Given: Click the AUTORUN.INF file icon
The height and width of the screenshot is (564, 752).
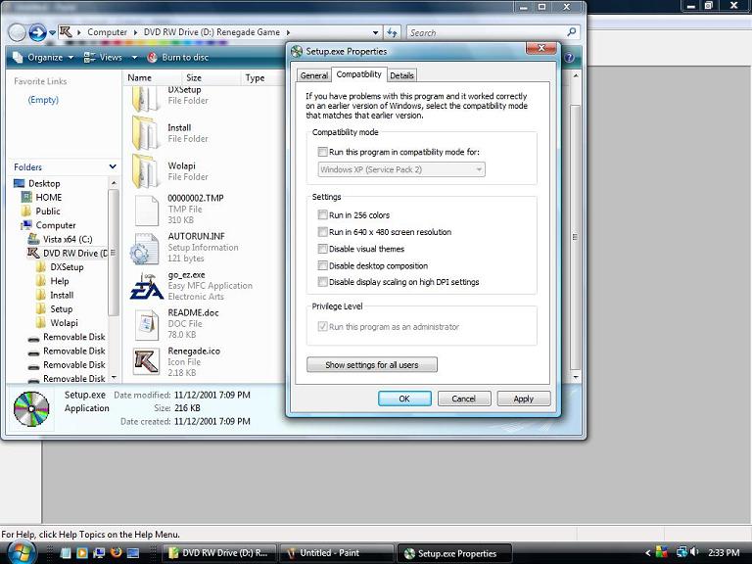Looking at the screenshot, I should tap(146, 248).
